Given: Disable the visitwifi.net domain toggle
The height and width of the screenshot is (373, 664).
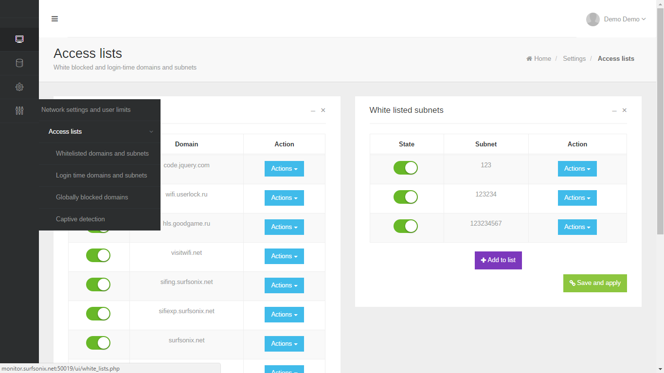Looking at the screenshot, I should point(98,255).
